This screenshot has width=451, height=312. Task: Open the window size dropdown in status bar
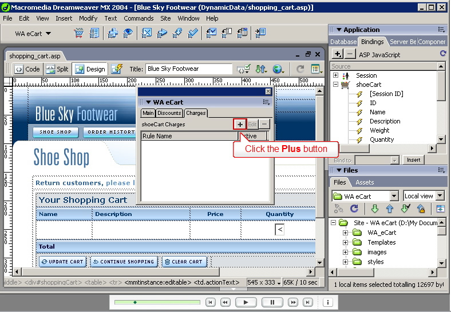coord(279,283)
